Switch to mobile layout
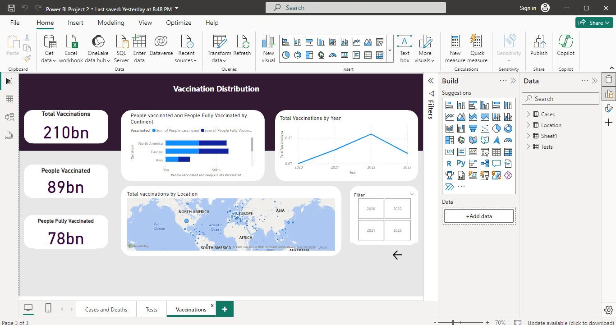Screen dimensions: 616x325 coord(48,308)
